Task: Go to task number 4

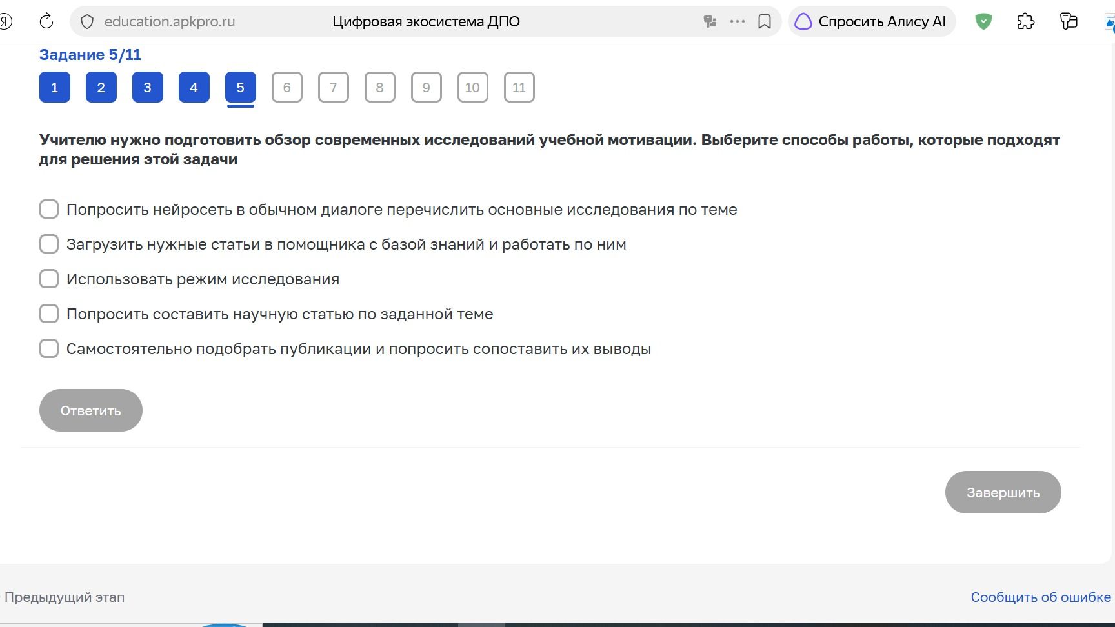Action: (x=194, y=87)
